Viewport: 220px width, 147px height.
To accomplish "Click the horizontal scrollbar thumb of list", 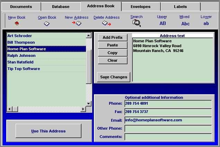I will click(x=15, y=109).
